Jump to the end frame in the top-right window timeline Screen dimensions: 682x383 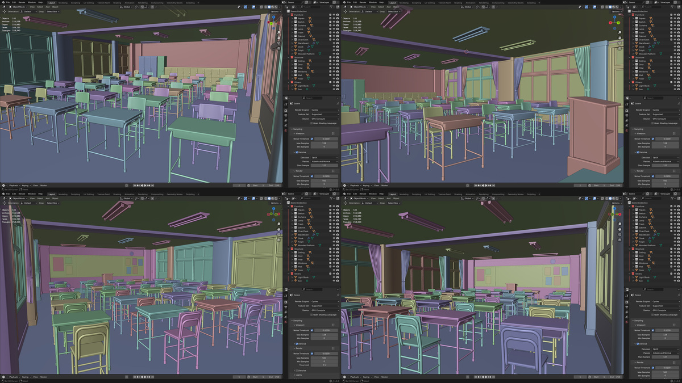tap(493, 186)
